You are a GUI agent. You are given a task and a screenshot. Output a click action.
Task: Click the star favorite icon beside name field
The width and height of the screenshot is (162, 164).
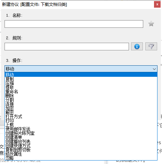[151, 24]
